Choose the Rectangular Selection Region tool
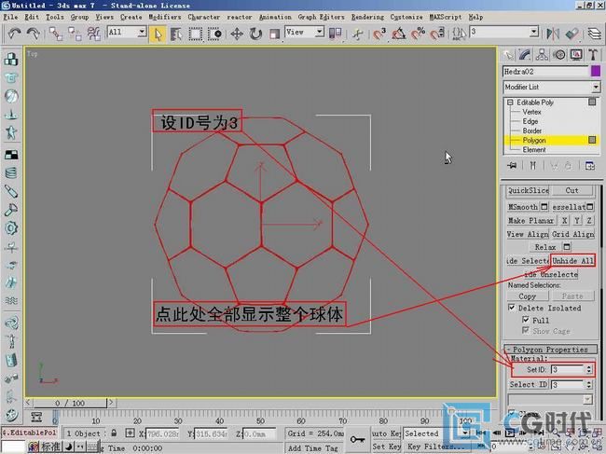Image resolution: width=606 pixels, height=454 pixels. click(195, 34)
